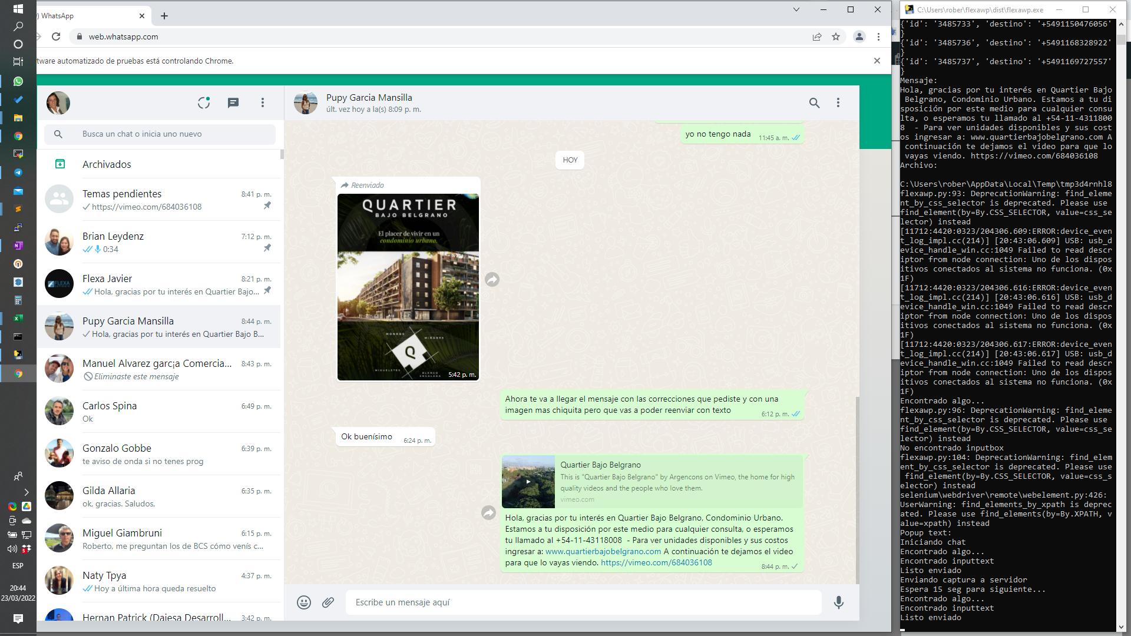
Task: Click the Archivados label
Action: click(107, 164)
